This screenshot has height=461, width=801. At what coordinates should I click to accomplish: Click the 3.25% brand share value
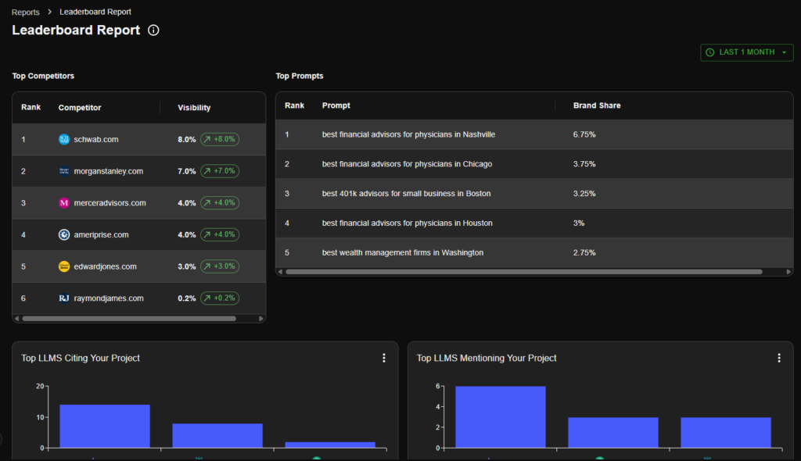click(x=584, y=194)
